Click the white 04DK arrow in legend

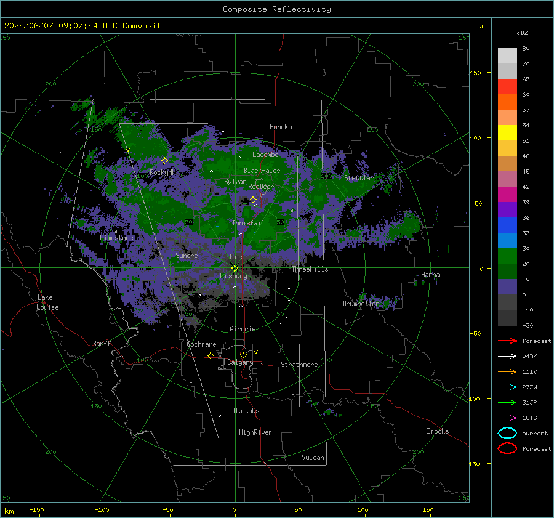coord(507,356)
